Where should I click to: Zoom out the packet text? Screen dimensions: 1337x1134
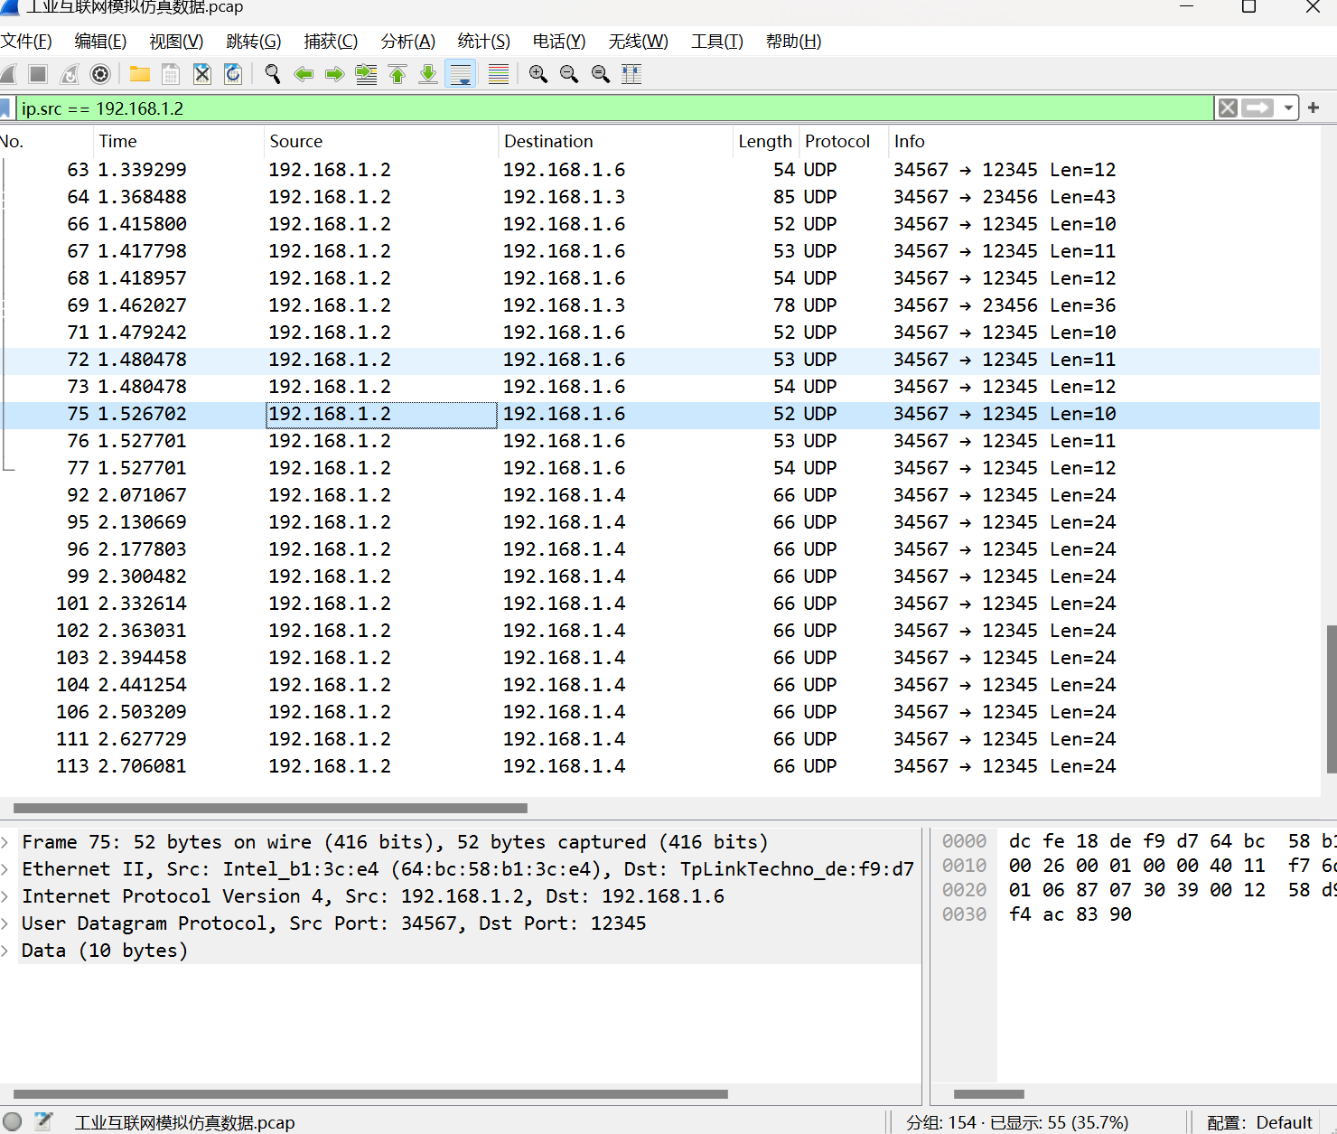click(569, 74)
